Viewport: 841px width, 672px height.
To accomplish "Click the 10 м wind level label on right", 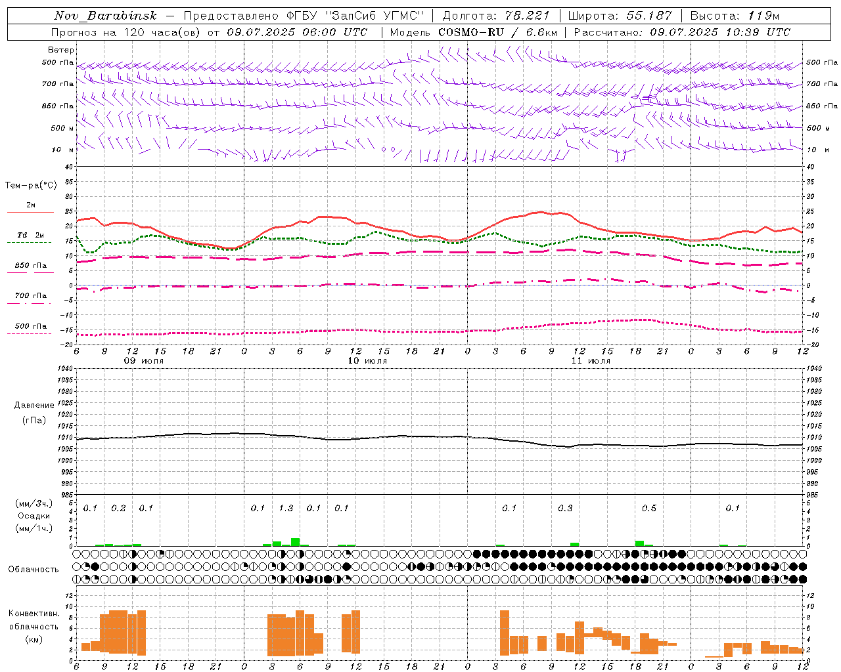I will point(818,150).
